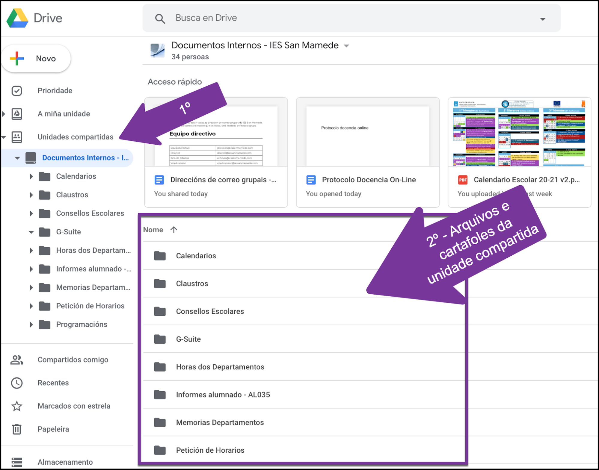Image resolution: width=599 pixels, height=470 pixels.
Task: Click the Unidades compartidas icon
Action: (17, 137)
